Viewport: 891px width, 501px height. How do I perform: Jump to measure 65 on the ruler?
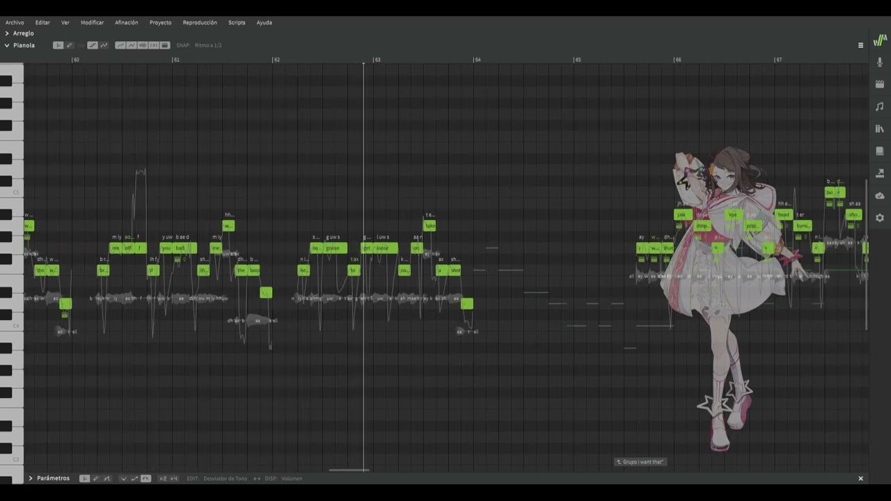click(578, 60)
